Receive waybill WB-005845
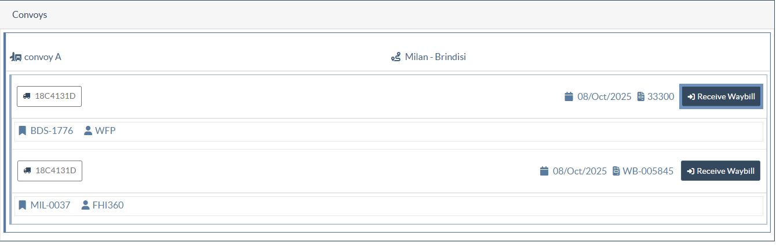This screenshot has width=776, height=246. [720, 171]
